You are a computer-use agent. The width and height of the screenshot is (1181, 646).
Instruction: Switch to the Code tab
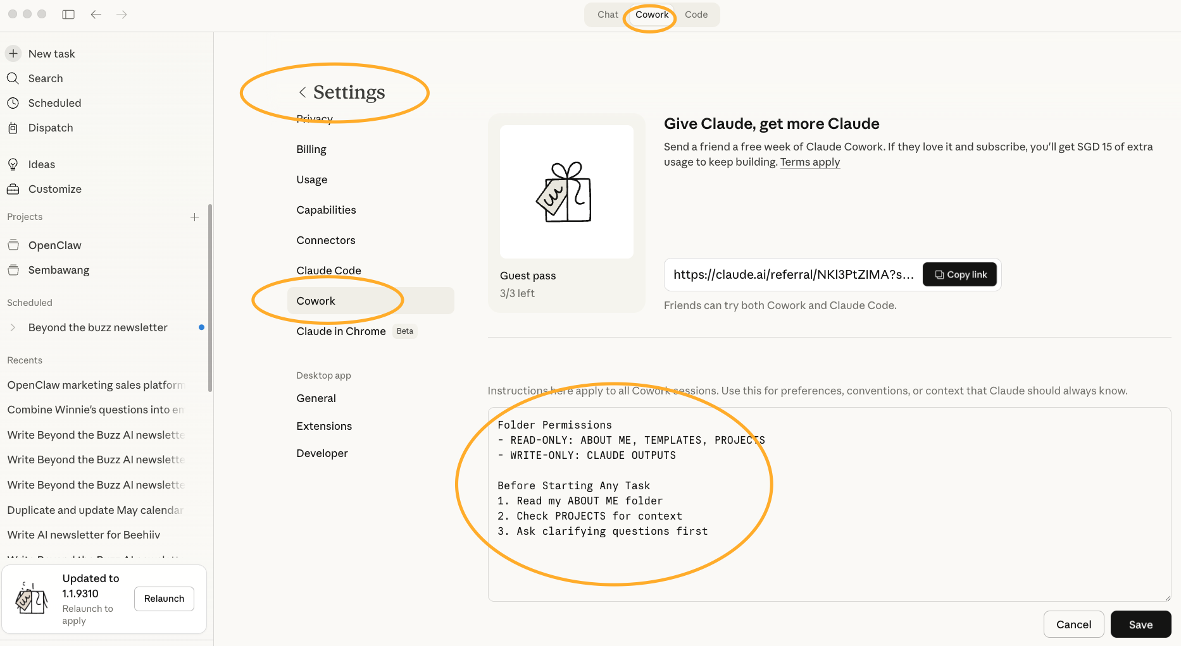pos(696,15)
